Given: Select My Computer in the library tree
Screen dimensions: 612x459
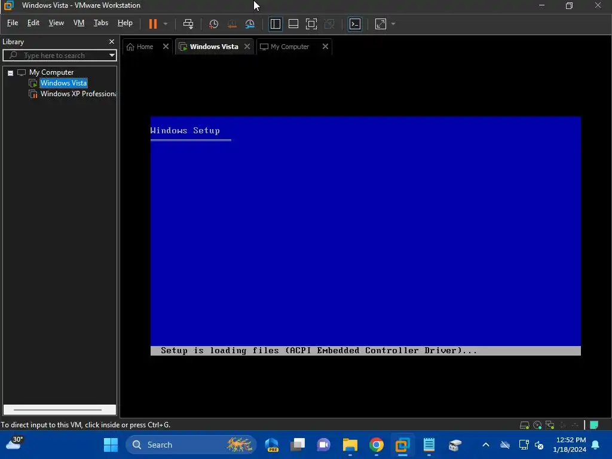Looking at the screenshot, I should click(51, 72).
